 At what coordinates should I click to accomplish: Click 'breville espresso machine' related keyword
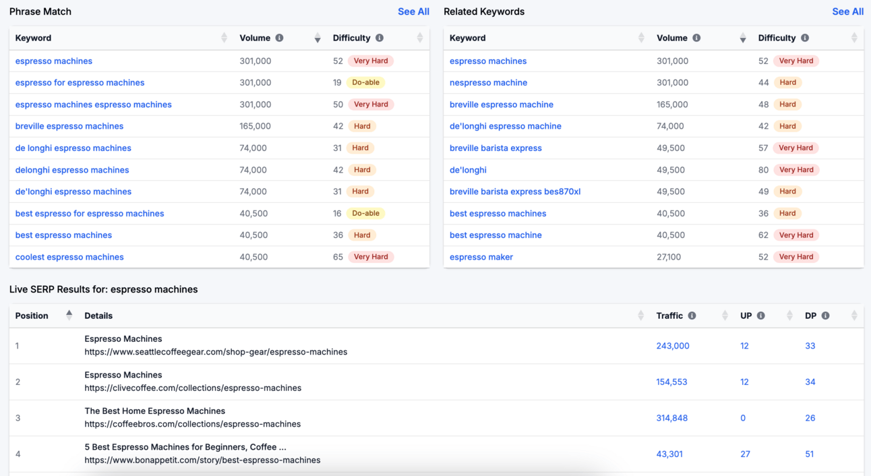502,105
